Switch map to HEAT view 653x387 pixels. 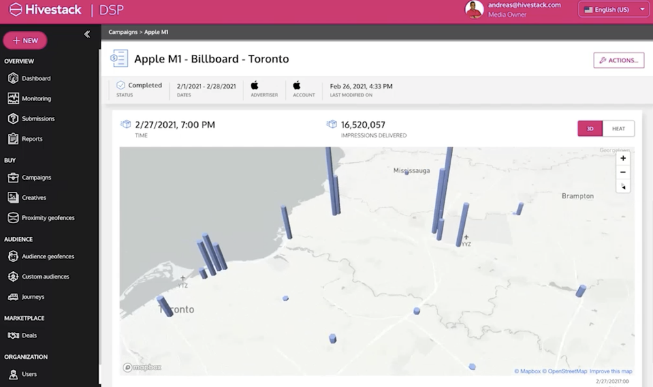pyautogui.click(x=618, y=129)
